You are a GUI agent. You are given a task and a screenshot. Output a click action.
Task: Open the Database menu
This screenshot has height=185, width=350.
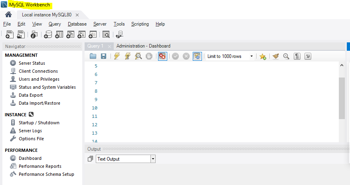(x=77, y=24)
